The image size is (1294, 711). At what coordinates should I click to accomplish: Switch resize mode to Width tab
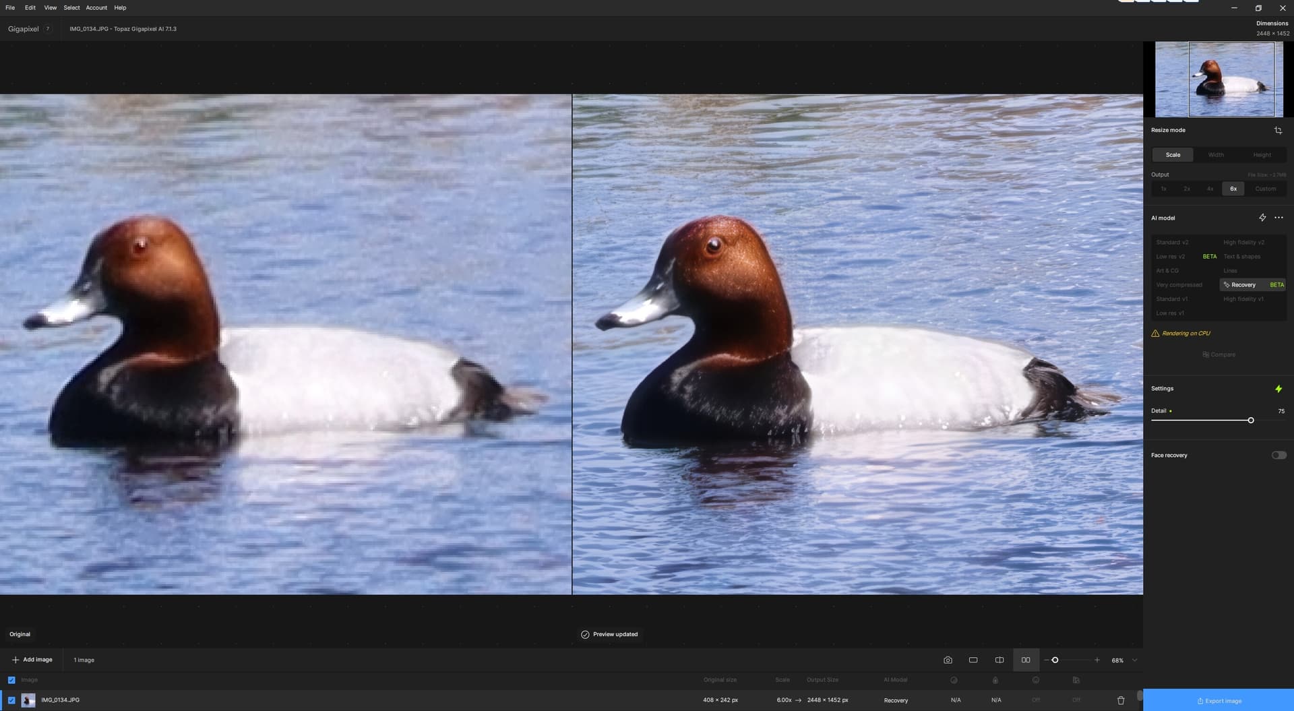(1216, 155)
